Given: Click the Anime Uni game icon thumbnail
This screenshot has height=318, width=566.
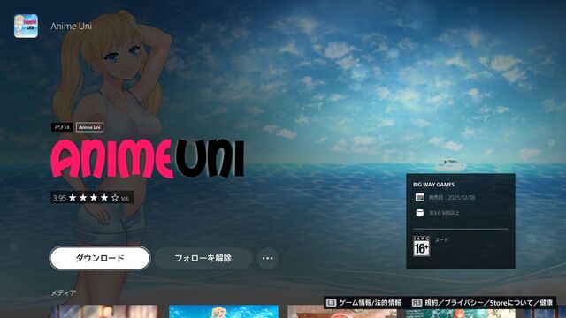Looking at the screenshot, I should point(26,26).
